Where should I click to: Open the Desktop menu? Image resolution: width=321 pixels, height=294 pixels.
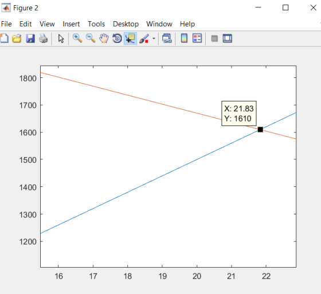point(126,24)
